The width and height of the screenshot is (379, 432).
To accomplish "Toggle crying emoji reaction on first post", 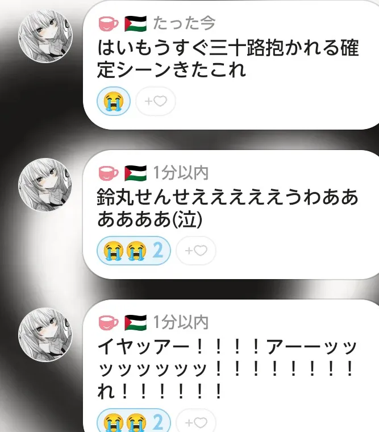I will tap(114, 101).
